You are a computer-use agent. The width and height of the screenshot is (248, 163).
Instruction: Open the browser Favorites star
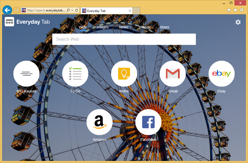[x=235, y=10]
